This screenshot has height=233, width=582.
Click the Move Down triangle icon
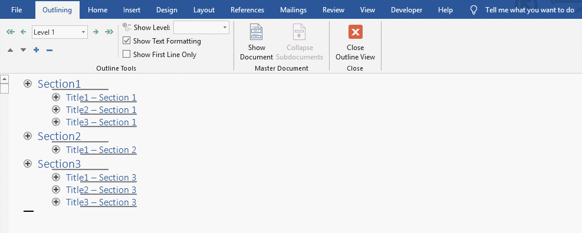[x=24, y=50]
